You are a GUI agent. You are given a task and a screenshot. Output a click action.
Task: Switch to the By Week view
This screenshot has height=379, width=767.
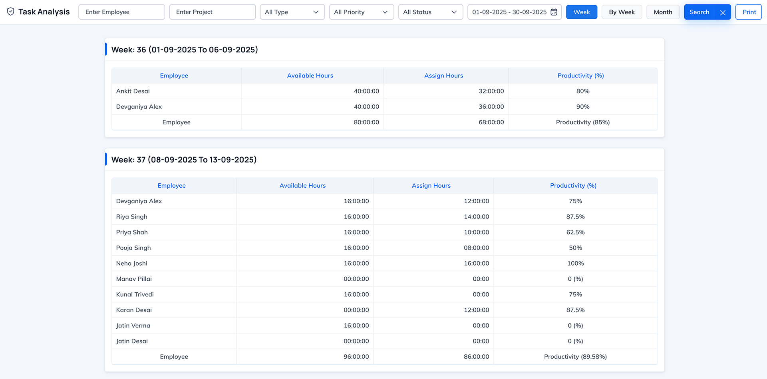pos(622,12)
